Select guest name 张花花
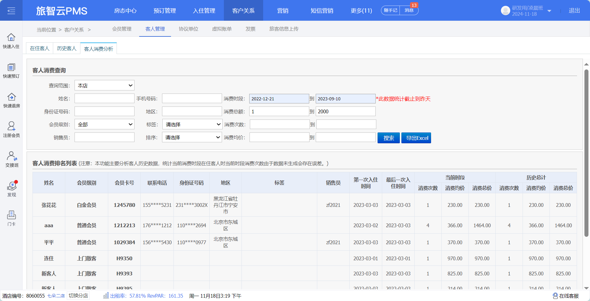The image size is (590, 301). click(x=49, y=205)
